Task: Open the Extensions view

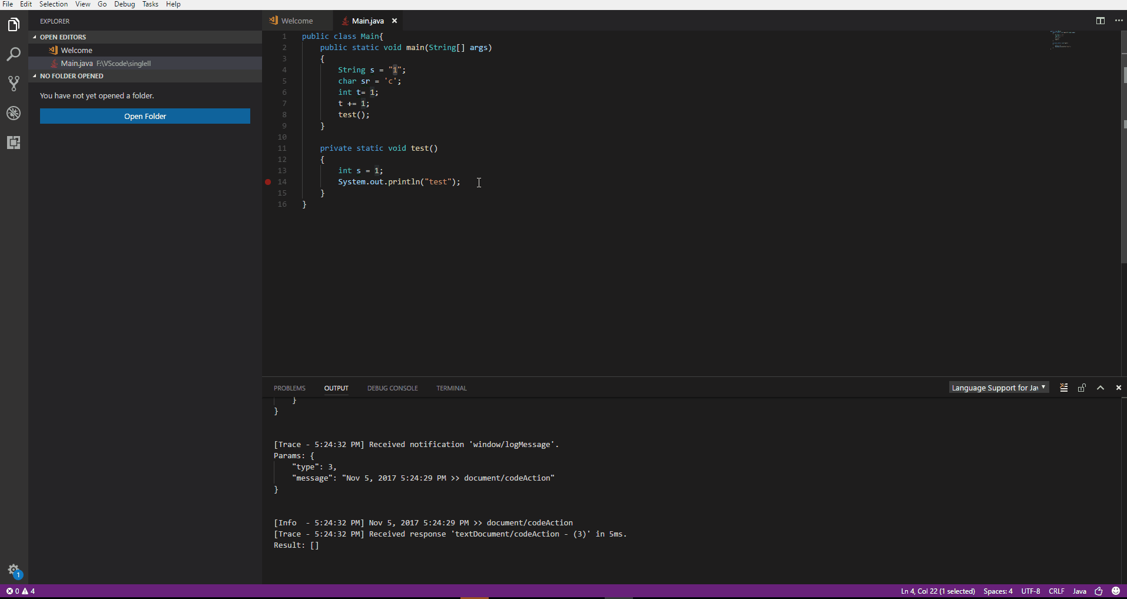Action: coord(13,142)
